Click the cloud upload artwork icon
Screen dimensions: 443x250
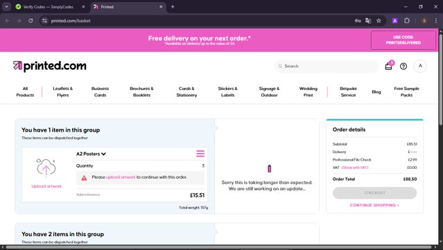click(x=46, y=168)
